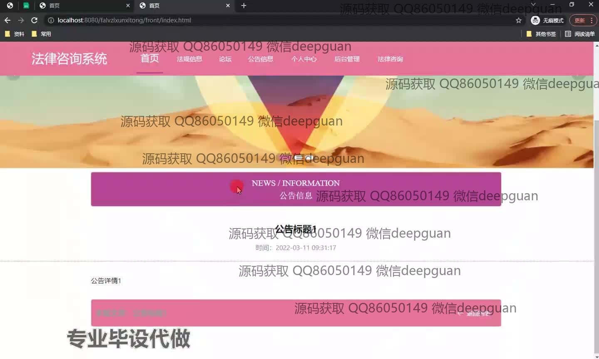Viewport: 599px width, 359px height.
Task: Bookmark this page with the star
Action: point(518,20)
